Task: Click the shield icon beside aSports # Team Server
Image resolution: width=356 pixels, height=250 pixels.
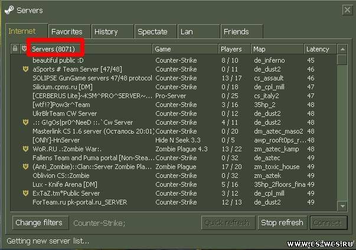Action: (x=25, y=69)
